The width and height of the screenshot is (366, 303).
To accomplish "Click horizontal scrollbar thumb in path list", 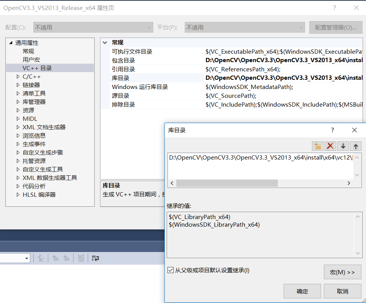I will click(227, 183).
